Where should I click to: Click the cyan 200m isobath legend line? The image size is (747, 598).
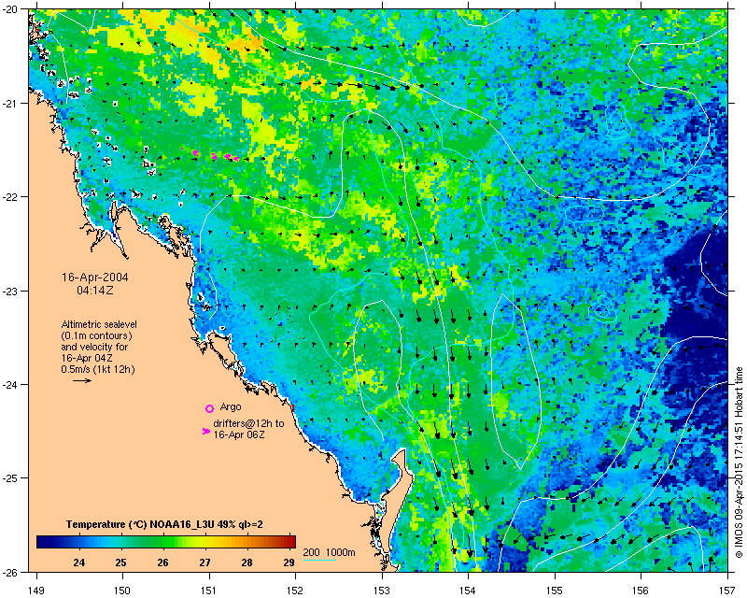(319, 560)
